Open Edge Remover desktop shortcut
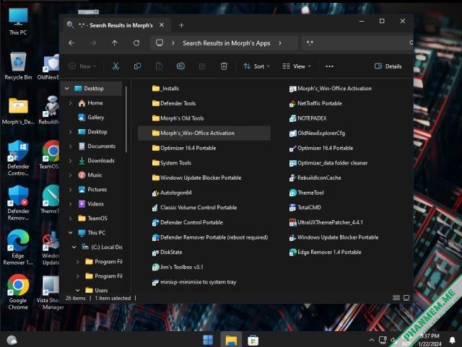This screenshot has width=462, height=347. point(18,247)
